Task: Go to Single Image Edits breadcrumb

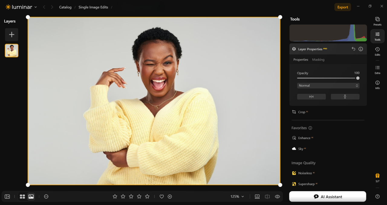Action: (x=93, y=7)
